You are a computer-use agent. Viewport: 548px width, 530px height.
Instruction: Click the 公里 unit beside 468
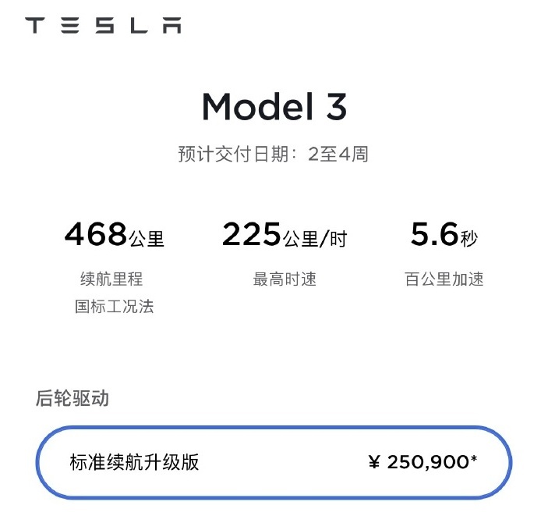[x=147, y=239]
